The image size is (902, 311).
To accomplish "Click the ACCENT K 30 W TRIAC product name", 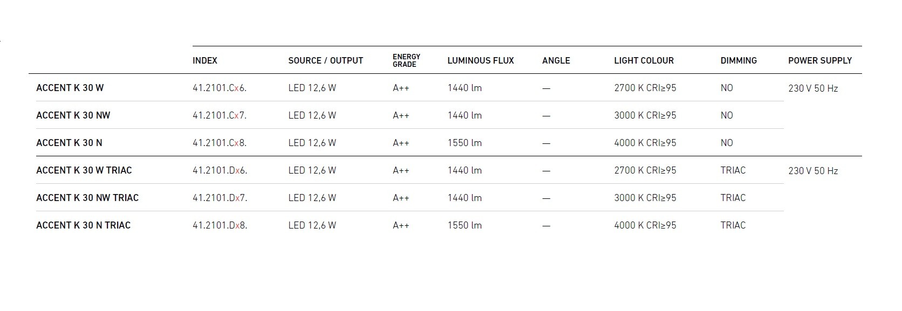I will (x=84, y=170).
